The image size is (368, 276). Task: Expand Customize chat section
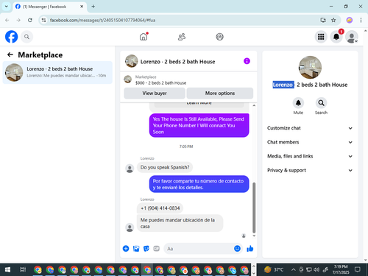point(310,128)
